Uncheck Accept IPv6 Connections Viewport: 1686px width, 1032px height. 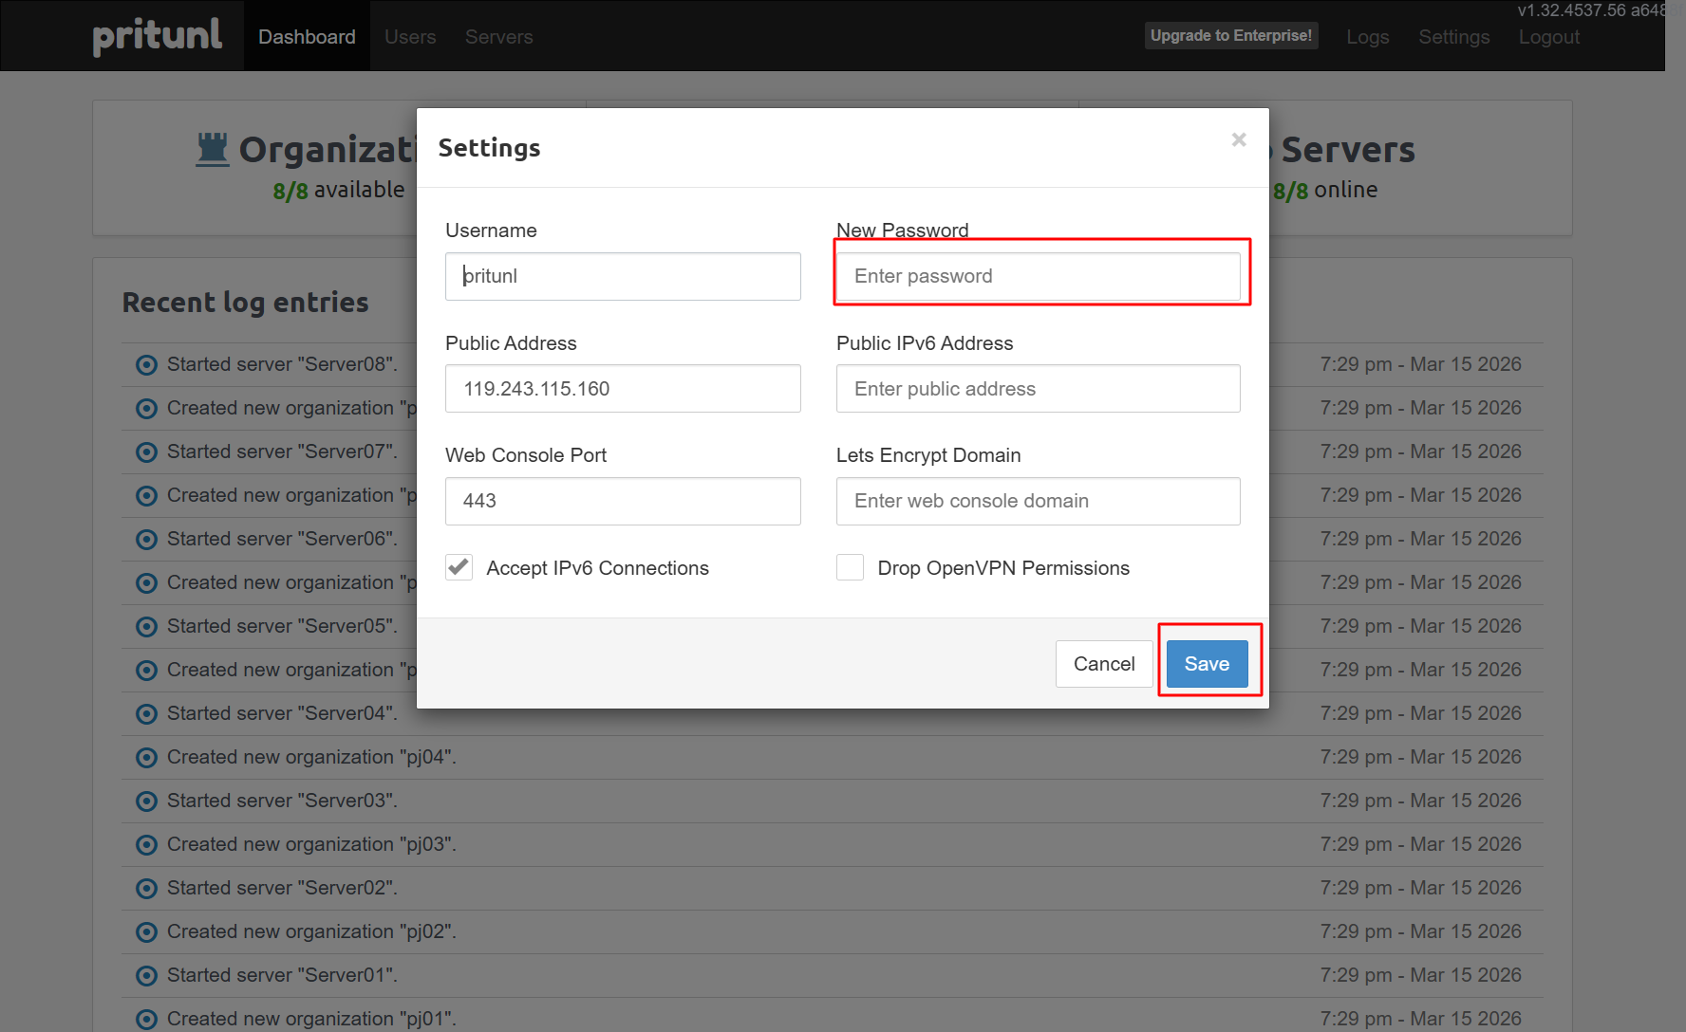point(459,566)
